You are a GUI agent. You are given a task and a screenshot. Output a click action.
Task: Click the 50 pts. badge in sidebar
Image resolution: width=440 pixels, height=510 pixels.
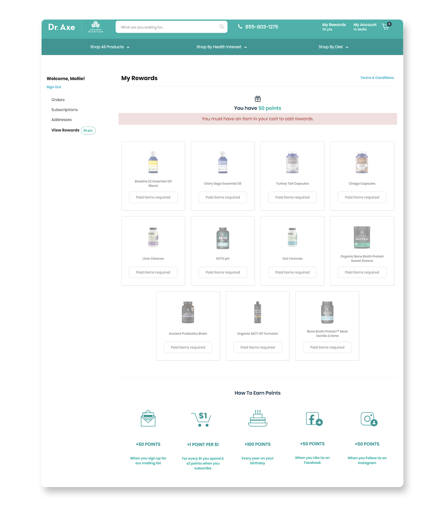(x=88, y=130)
